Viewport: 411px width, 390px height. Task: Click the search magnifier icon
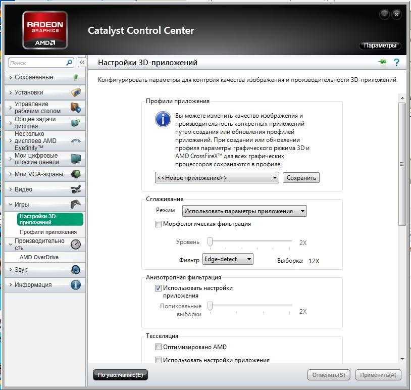69,63
